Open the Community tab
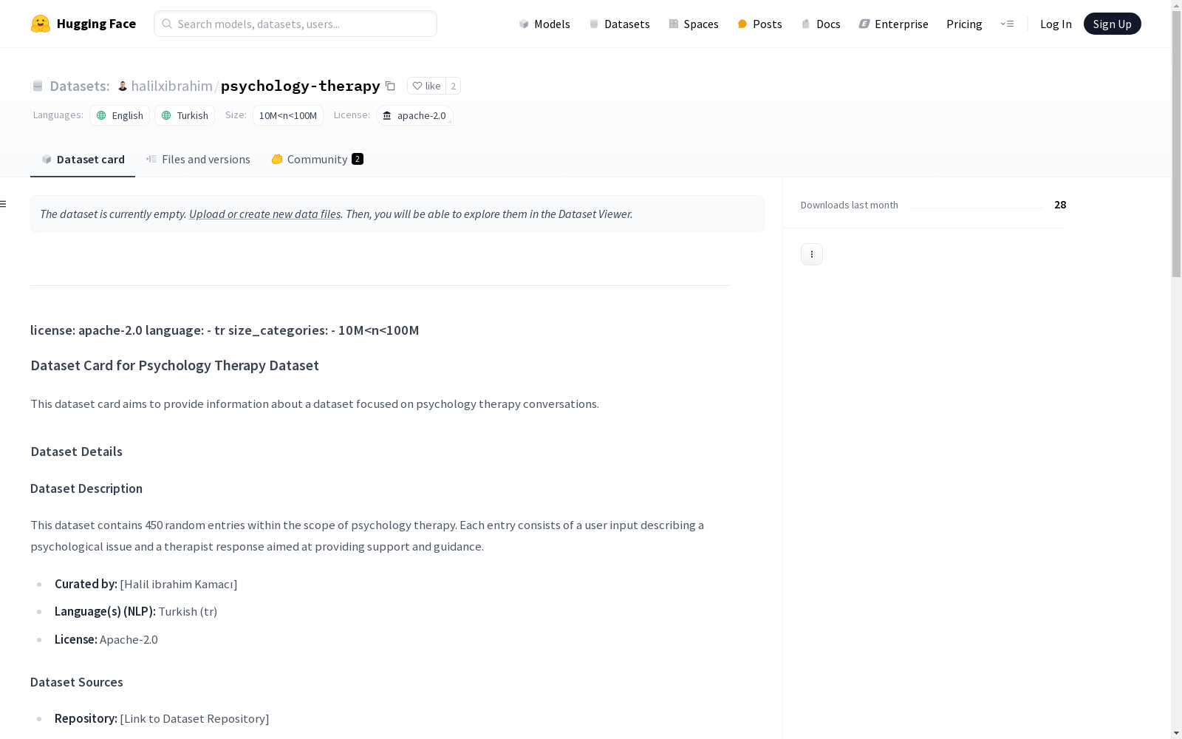Viewport: 1182px width, 739px height. tap(318, 160)
